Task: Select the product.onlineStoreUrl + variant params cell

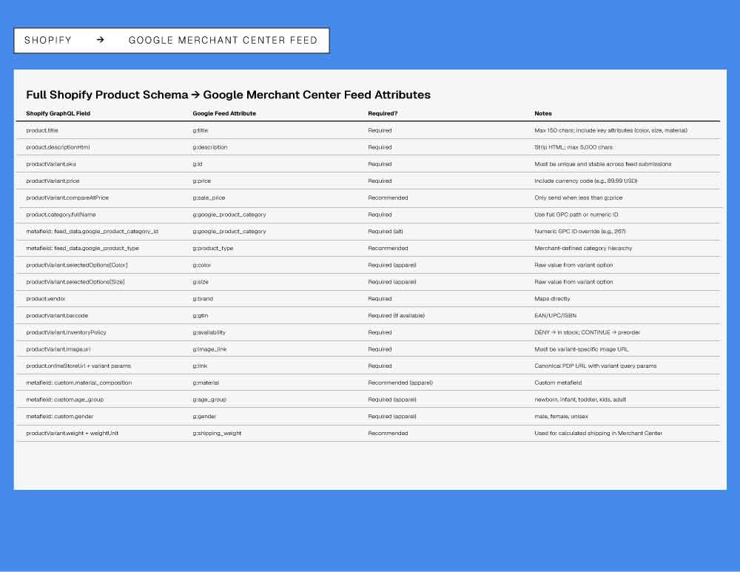Action: [x=78, y=366]
